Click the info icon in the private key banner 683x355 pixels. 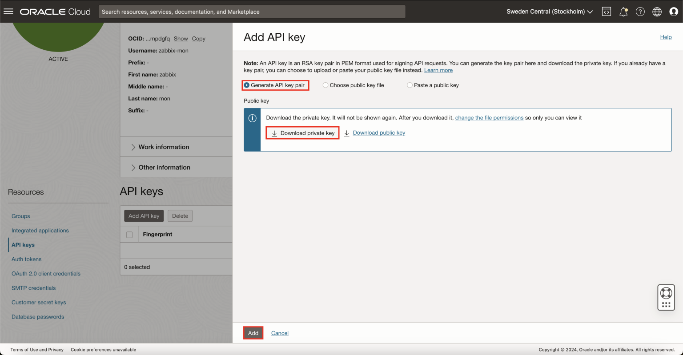[x=252, y=117]
